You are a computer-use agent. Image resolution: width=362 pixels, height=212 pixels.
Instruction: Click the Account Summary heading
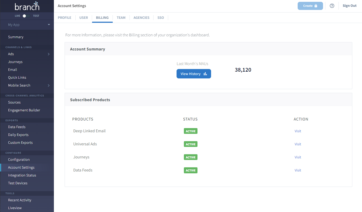click(x=88, y=49)
